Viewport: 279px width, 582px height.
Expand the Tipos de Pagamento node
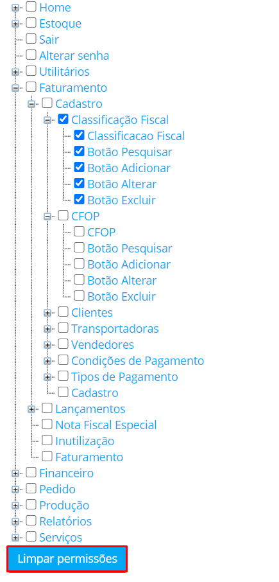coord(47,377)
